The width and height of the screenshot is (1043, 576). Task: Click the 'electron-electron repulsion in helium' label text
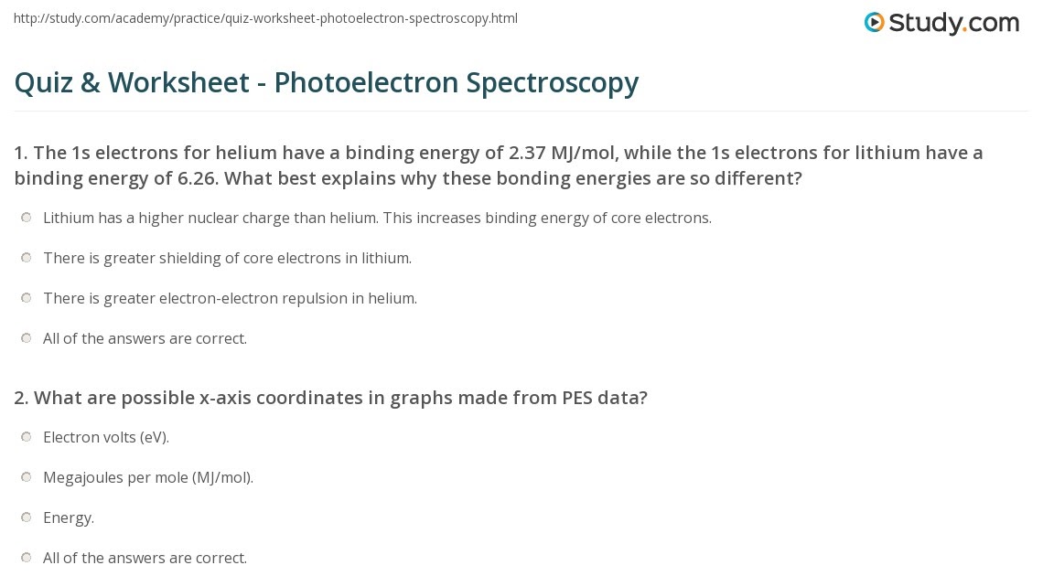coord(231,298)
